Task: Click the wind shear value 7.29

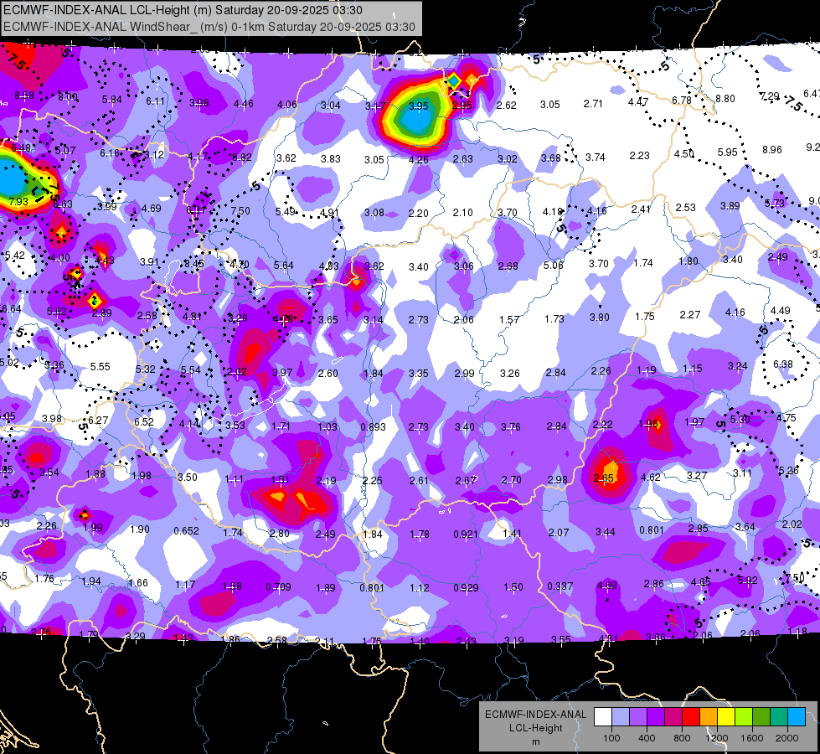Action: tap(769, 96)
